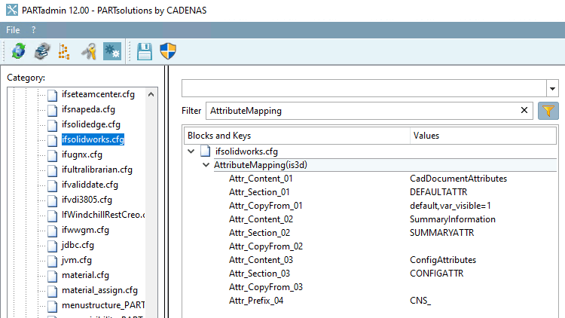Image resolution: width=565 pixels, height=318 pixels.
Task: Select material.cfg in the category tree
Action: click(84, 275)
